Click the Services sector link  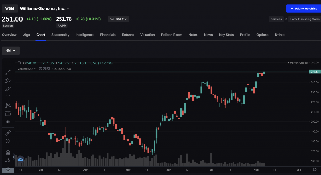pyautogui.click(x=276, y=19)
